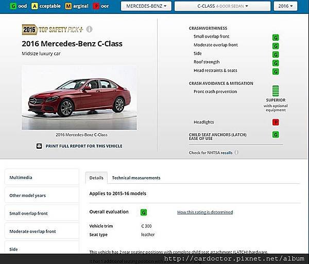This screenshot has width=309, height=264.
Task: Click the Front crash prevention label
Action: point(215,92)
